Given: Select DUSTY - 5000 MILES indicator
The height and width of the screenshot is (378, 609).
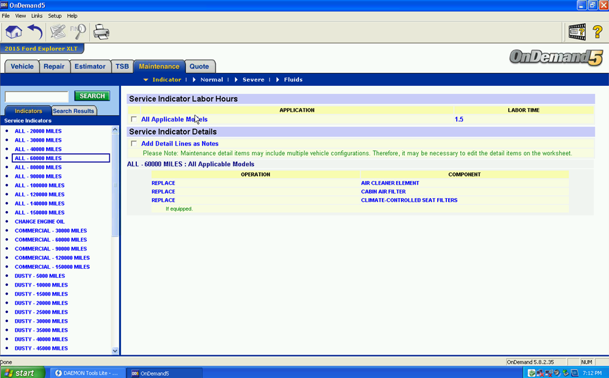Looking at the screenshot, I should [x=40, y=276].
